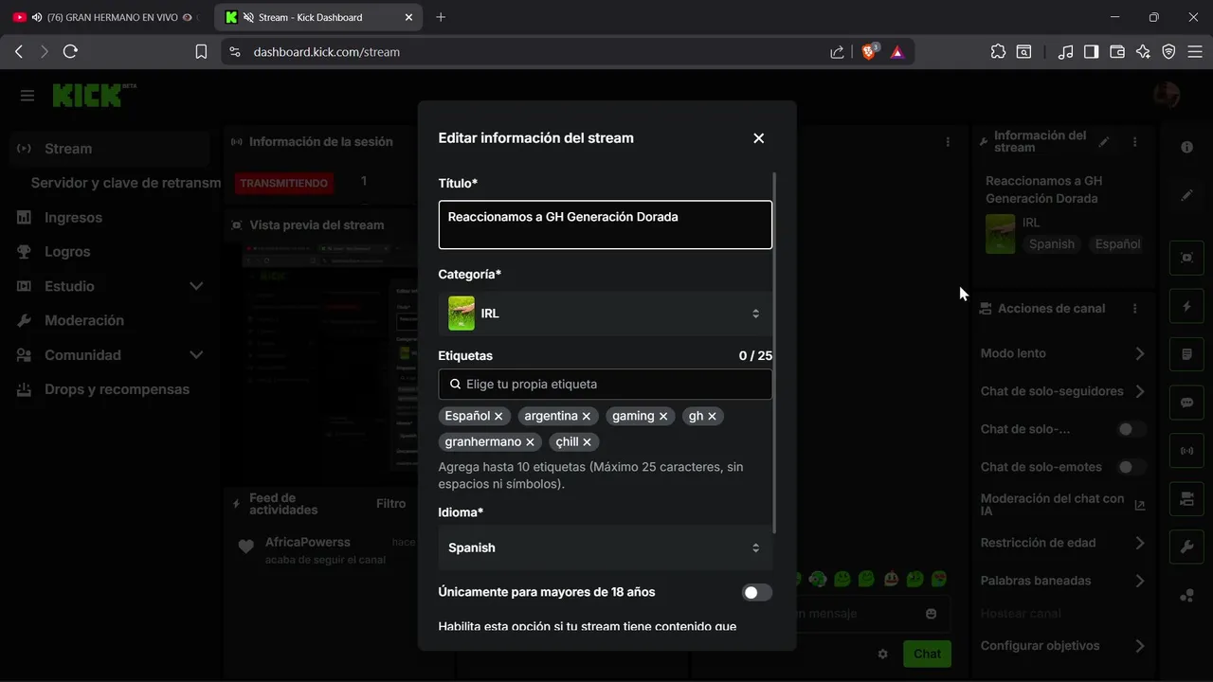This screenshot has width=1213, height=682.
Task: Click the TRANSMITIENDO status badge
Action: tap(283, 184)
